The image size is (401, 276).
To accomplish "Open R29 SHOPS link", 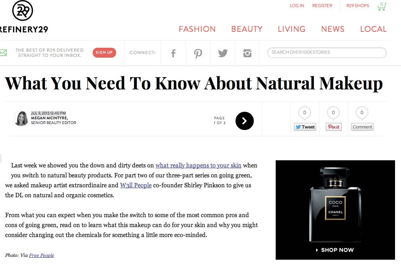I will (358, 6).
